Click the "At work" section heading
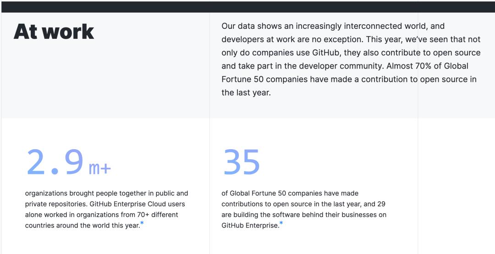 [x=54, y=32]
